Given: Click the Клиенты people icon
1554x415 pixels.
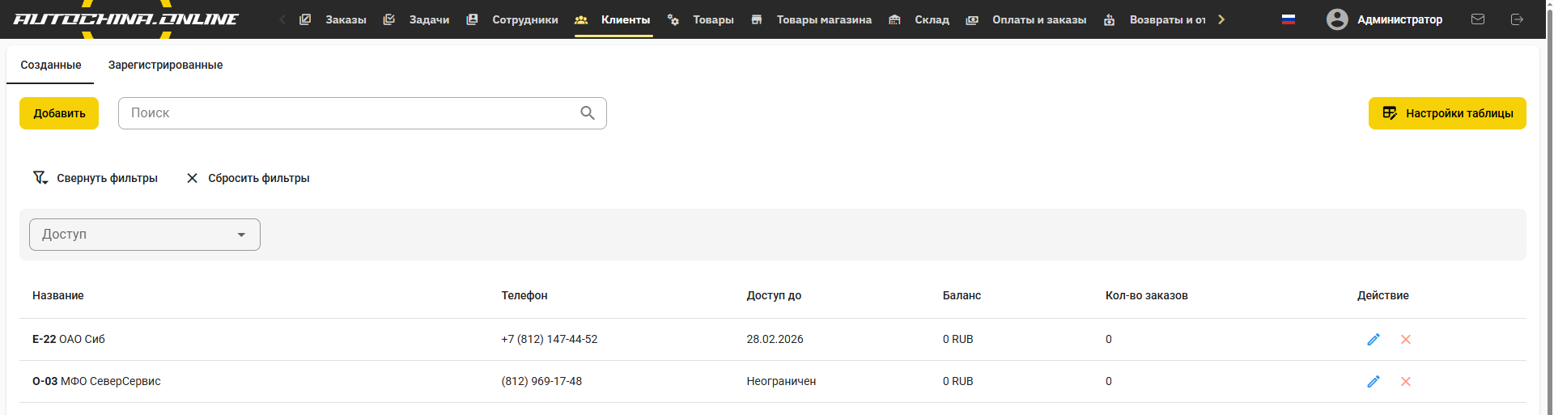Looking at the screenshot, I should point(581,19).
